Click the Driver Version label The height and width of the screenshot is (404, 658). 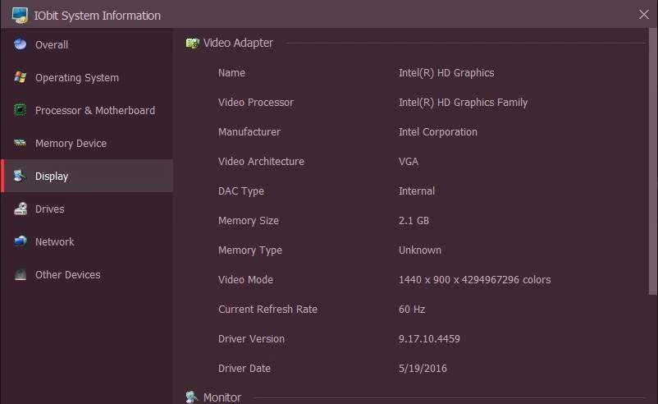251,339
